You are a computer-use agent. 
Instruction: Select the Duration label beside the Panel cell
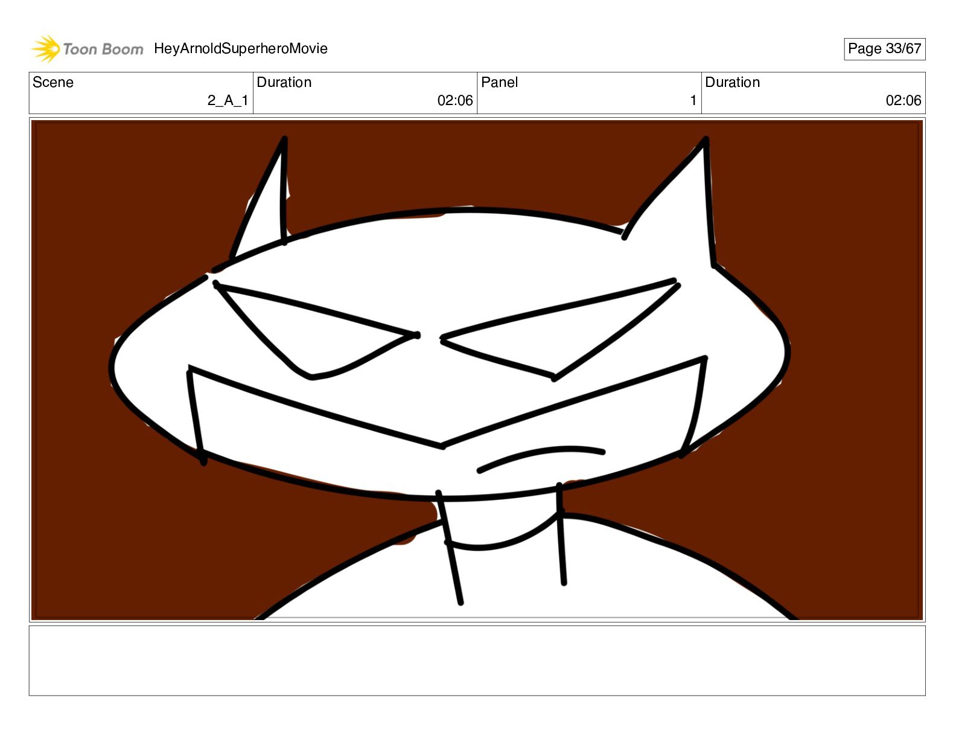tap(733, 82)
